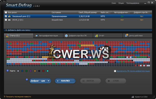
Task: Click the ПАУЗА button
Action: click(90, 81)
